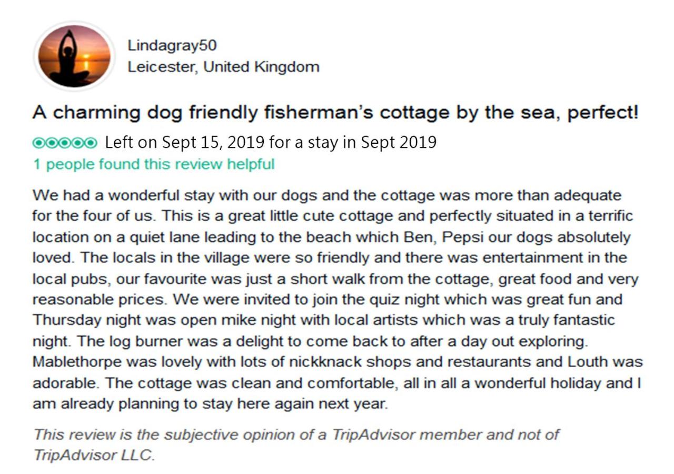
Task: Click 'TripAdvisor LLC.' in the disclaimer
Action: 94,456
